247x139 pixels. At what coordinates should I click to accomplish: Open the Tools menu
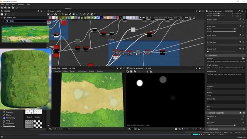(14, 4)
